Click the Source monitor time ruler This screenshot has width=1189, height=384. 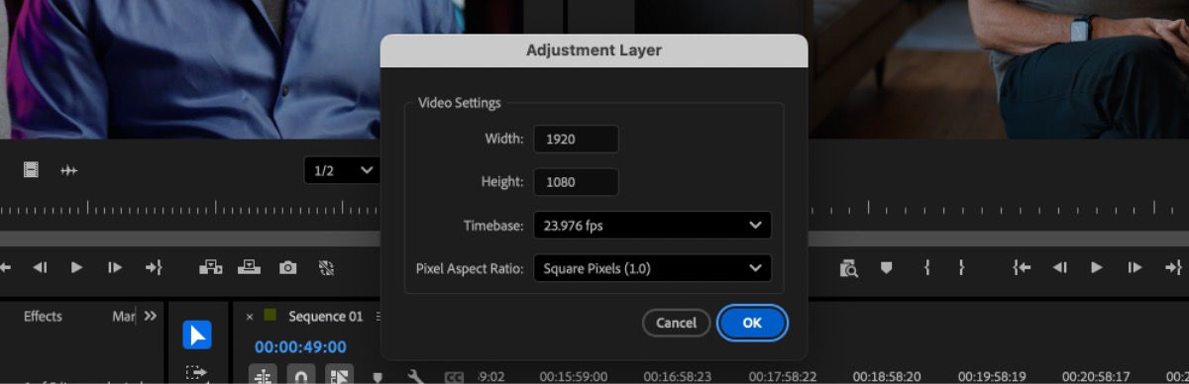pyautogui.click(x=190, y=209)
